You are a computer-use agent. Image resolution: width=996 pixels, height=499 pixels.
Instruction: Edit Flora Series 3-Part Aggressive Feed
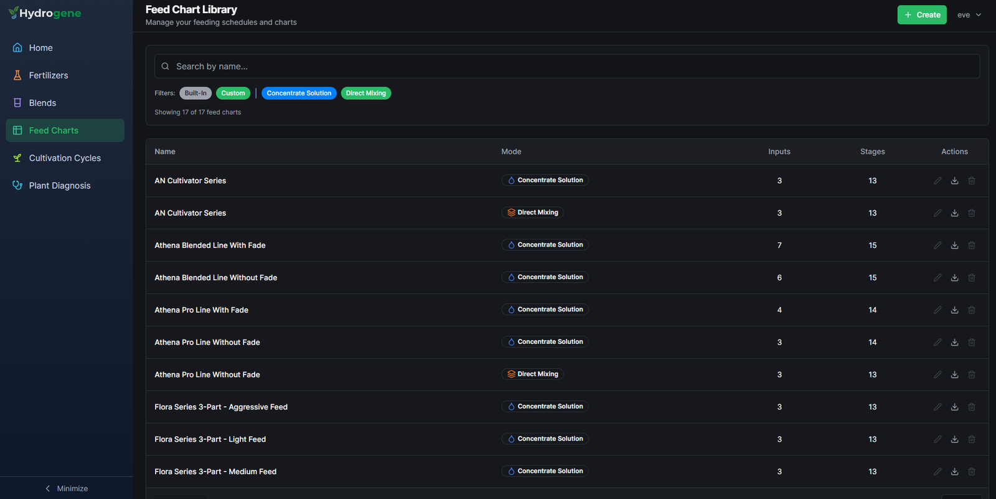pyautogui.click(x=937, y=407)
